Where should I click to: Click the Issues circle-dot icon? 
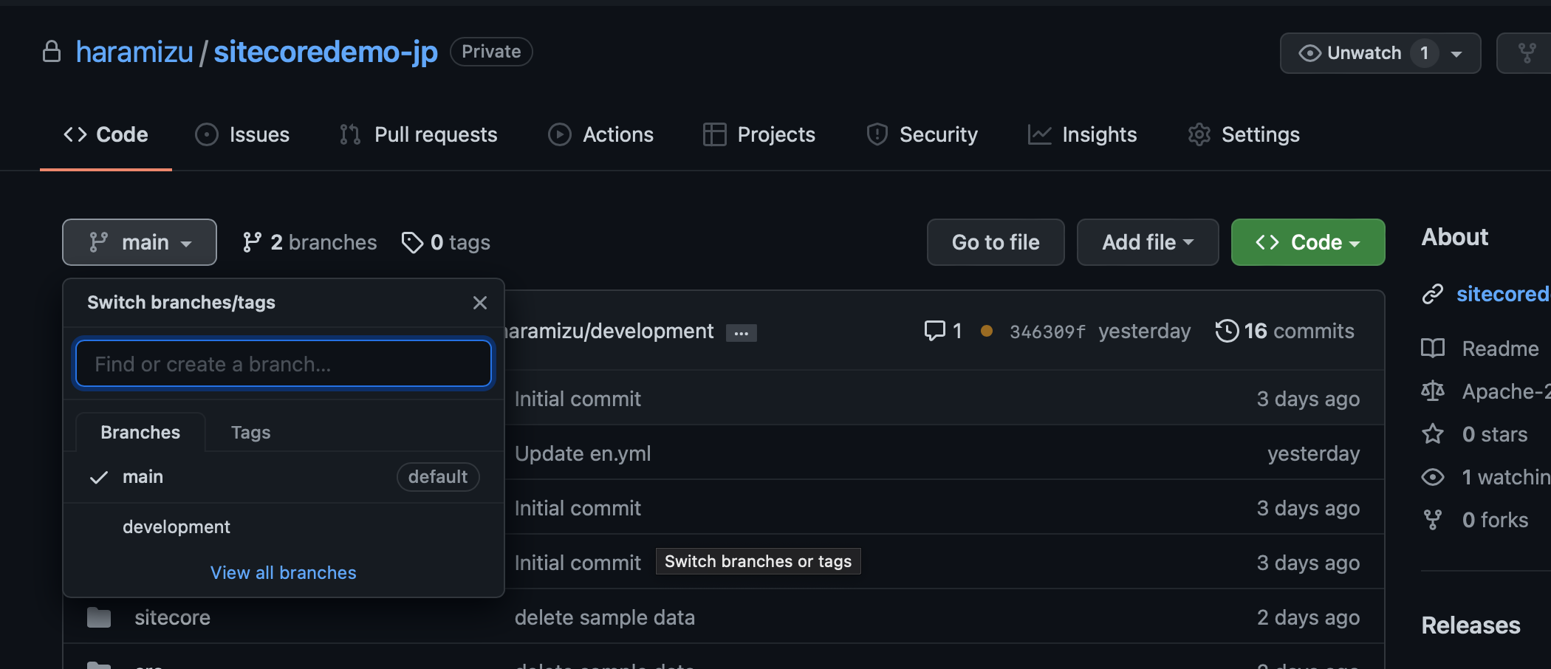click(x=207, y=134)
